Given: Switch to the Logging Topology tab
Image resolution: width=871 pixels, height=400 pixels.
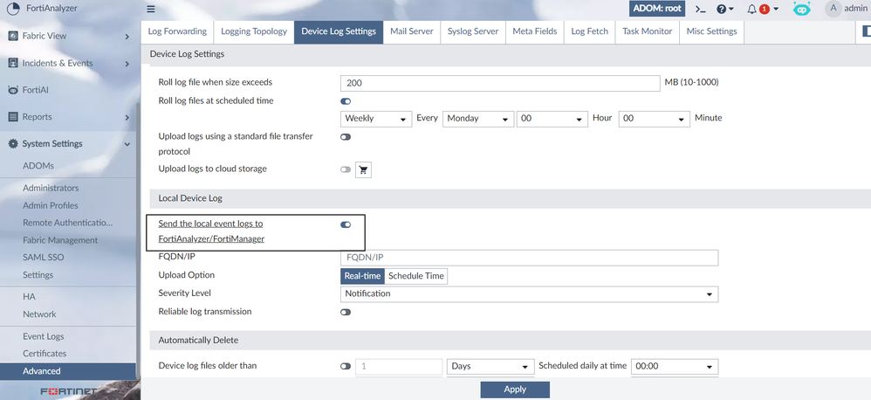Looking at the screenshot, I should (x=254, y=31).
